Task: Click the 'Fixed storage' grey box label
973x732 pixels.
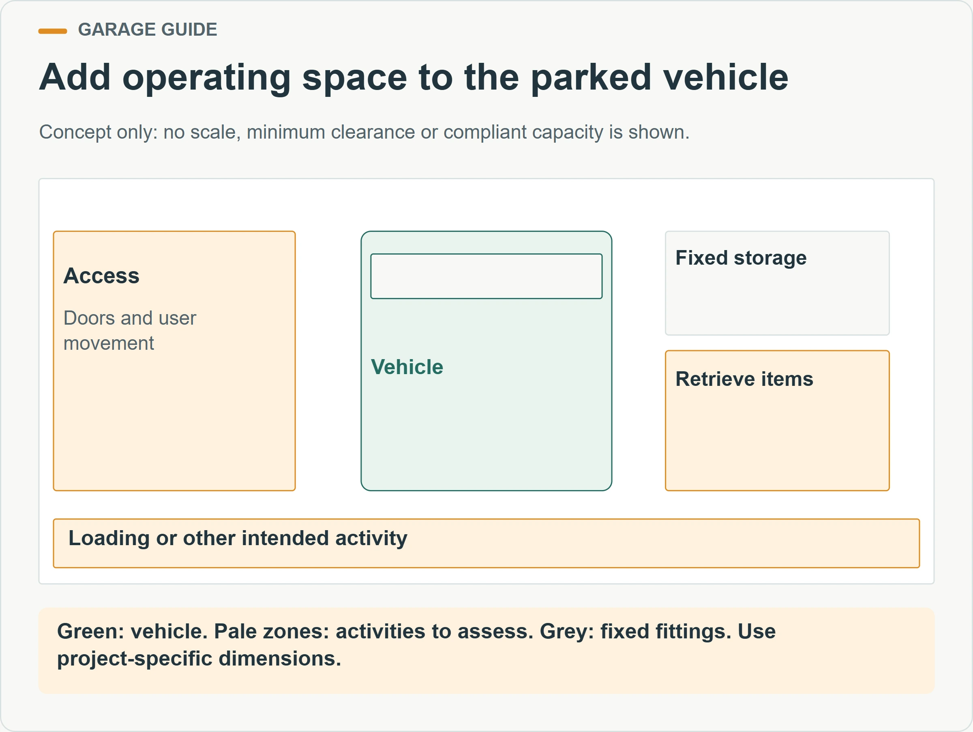Action: (741, 258)
